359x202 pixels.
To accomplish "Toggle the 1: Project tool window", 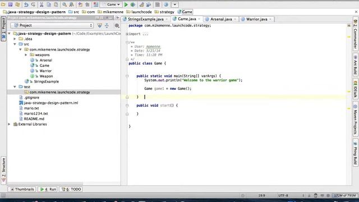I will point(3,29).
